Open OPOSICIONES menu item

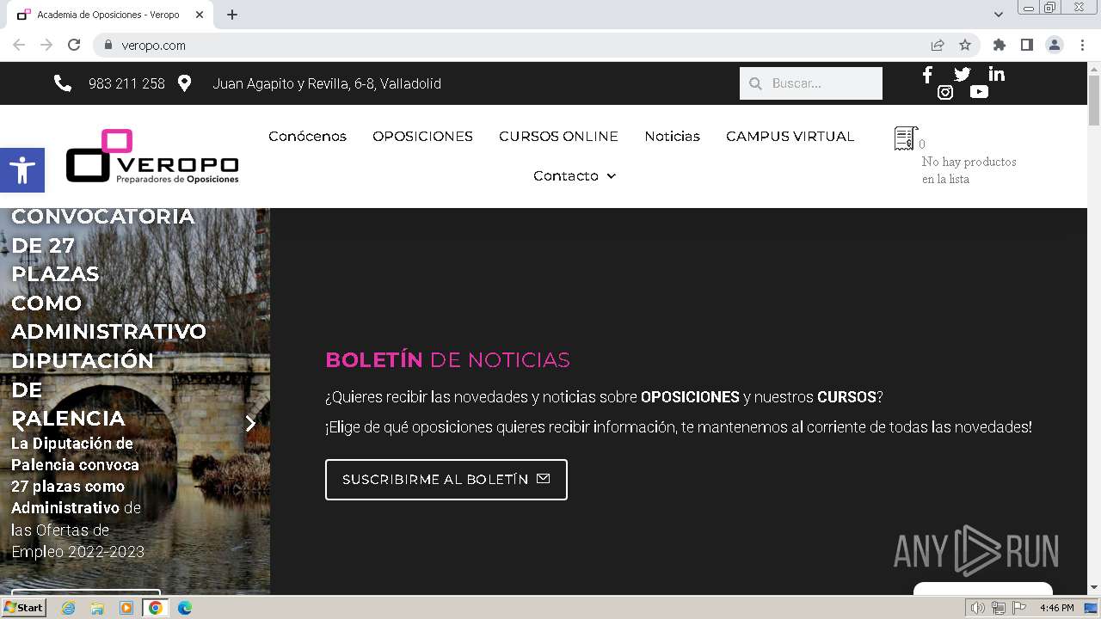point(422,136)
